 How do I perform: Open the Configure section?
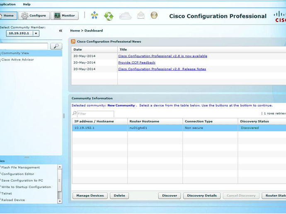coord(34,16)
